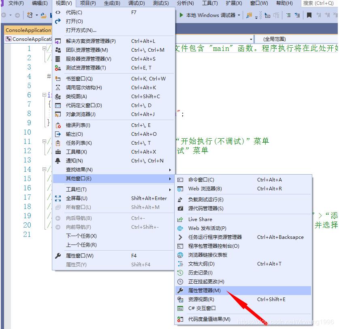
Task: Click the 文档大纲 outline icon
Action: (180, 264)
